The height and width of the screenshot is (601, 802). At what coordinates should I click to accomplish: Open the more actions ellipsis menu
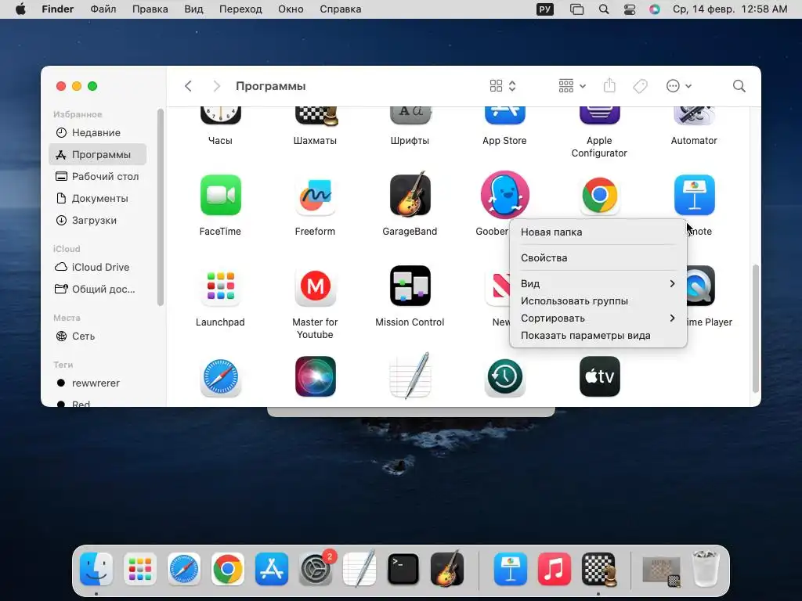coord(679,86)
